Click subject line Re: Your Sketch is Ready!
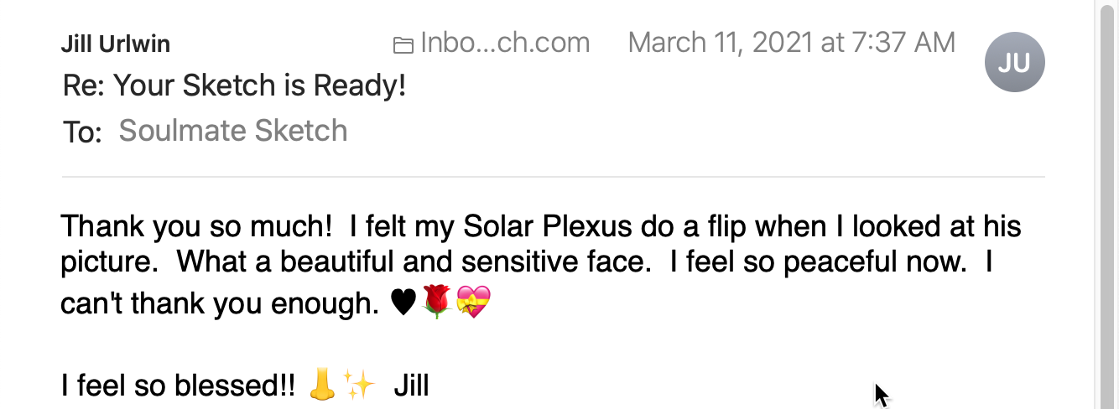The image size is (1119, 409). (x=234, y=85)
